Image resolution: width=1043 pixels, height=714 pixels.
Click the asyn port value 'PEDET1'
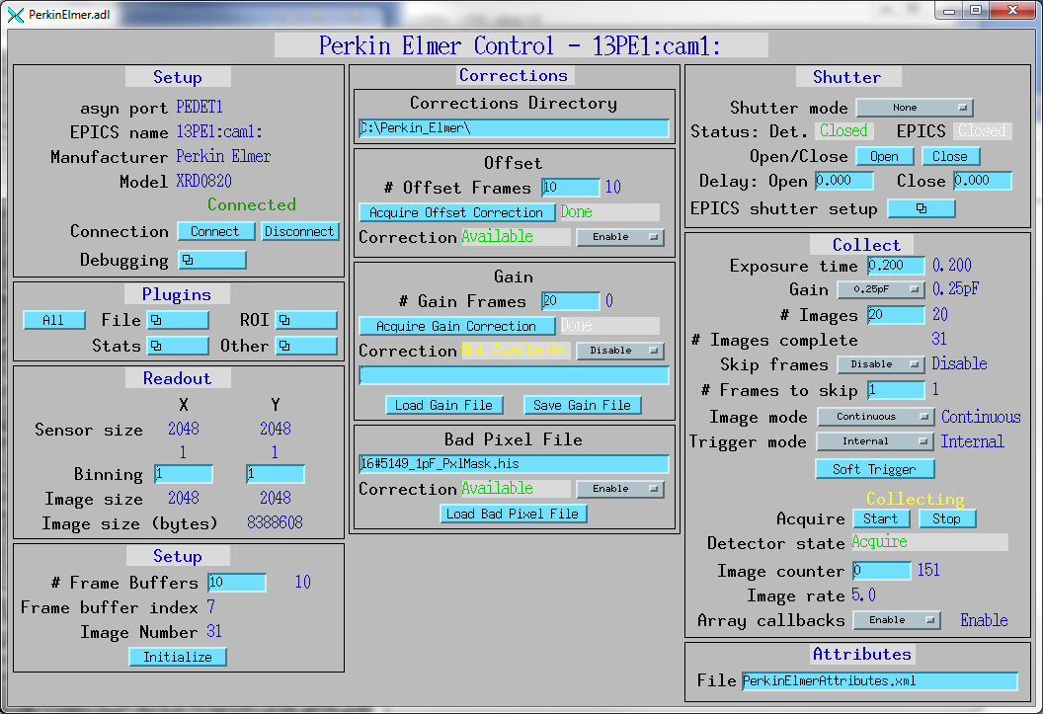(x=200, y=107)
